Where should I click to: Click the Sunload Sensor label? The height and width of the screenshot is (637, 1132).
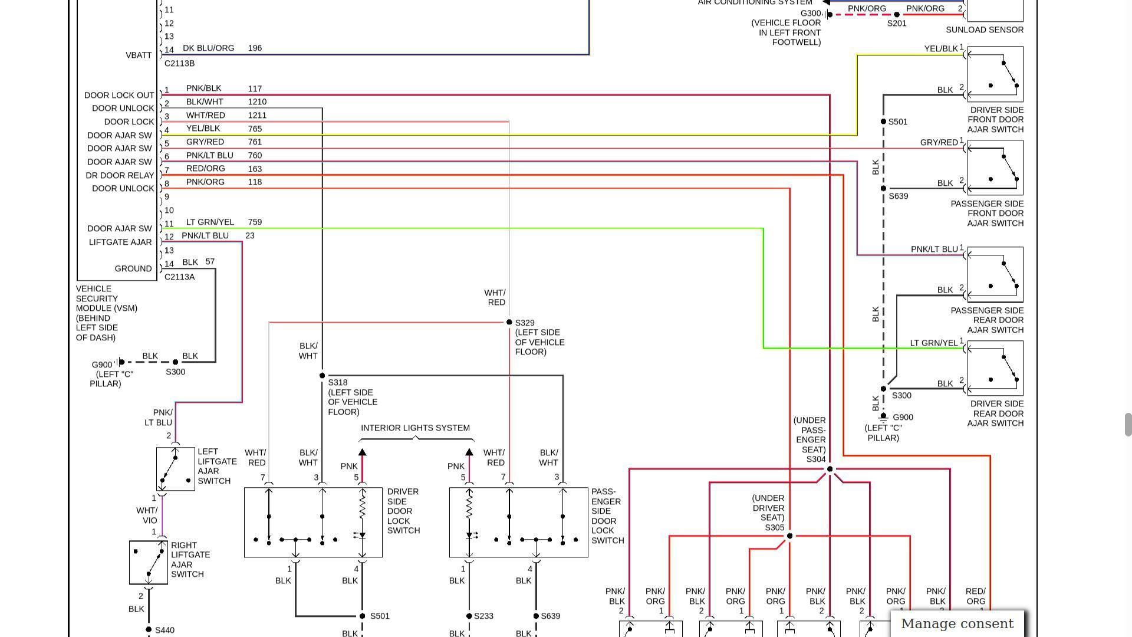coord(984,30)
